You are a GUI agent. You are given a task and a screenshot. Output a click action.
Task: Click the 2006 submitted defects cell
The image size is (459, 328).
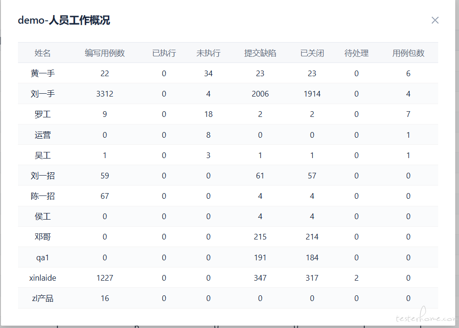click(x=260, y=94)
